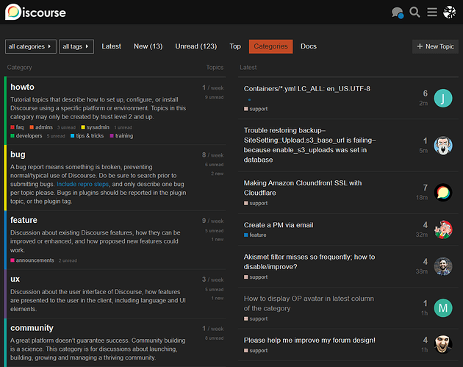Open the ux category
This screenshot has width=463, height=367.
coord(15,279)
